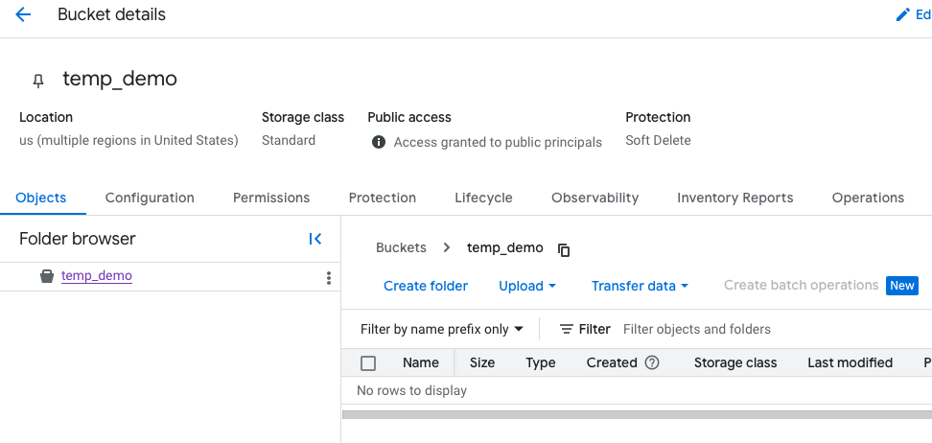Click the New badge

902,286
